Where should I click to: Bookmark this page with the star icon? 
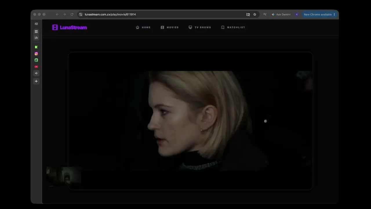[255, 15]
